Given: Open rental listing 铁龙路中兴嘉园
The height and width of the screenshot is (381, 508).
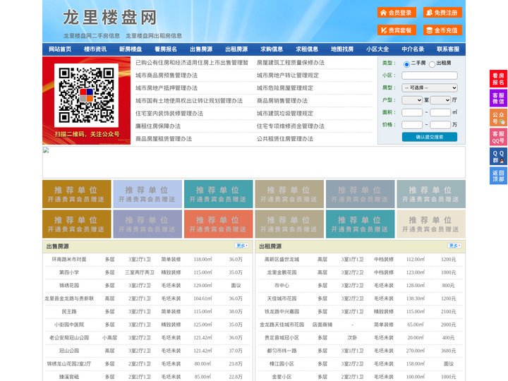Looking at the screenshot, I should 282,312.
